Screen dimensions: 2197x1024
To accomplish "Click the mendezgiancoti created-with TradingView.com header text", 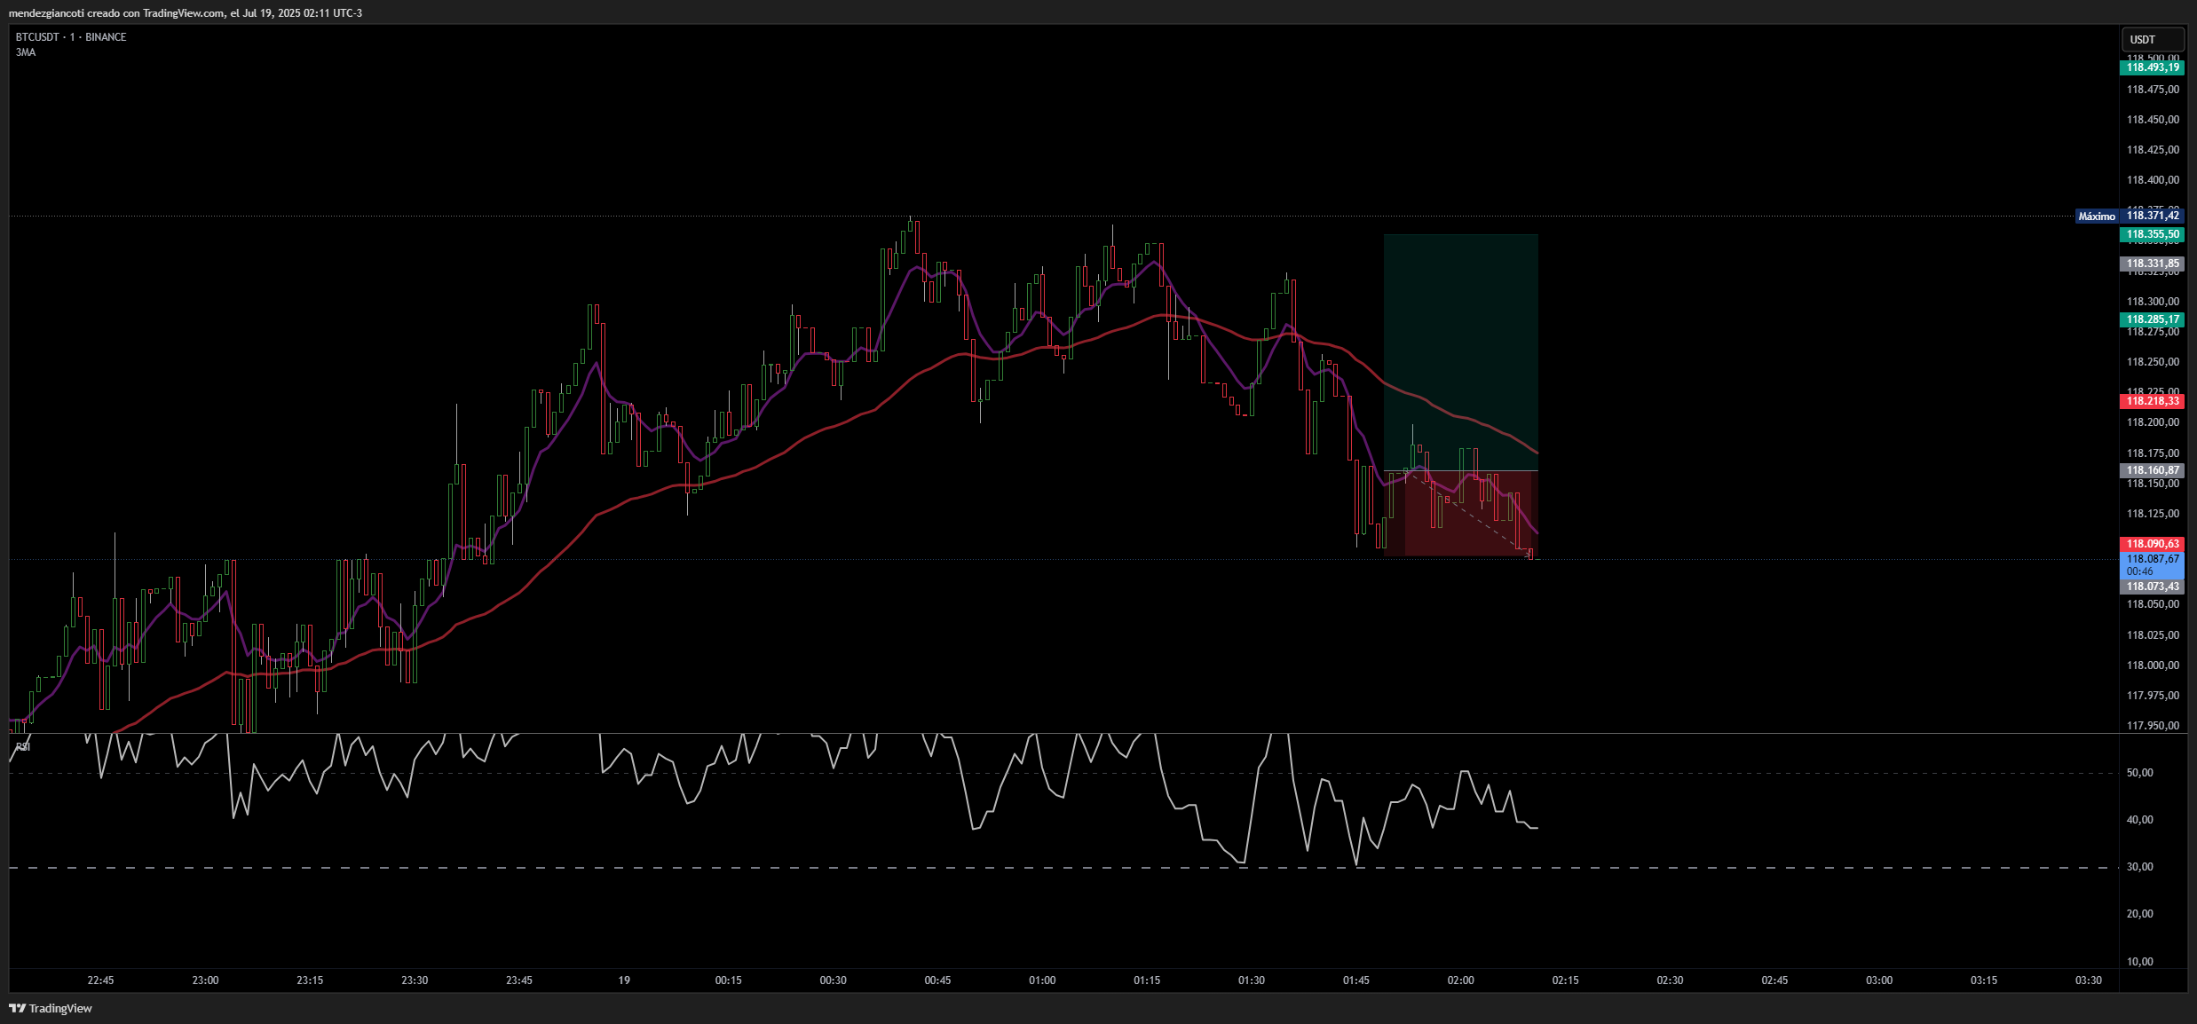I will [185, 12].
